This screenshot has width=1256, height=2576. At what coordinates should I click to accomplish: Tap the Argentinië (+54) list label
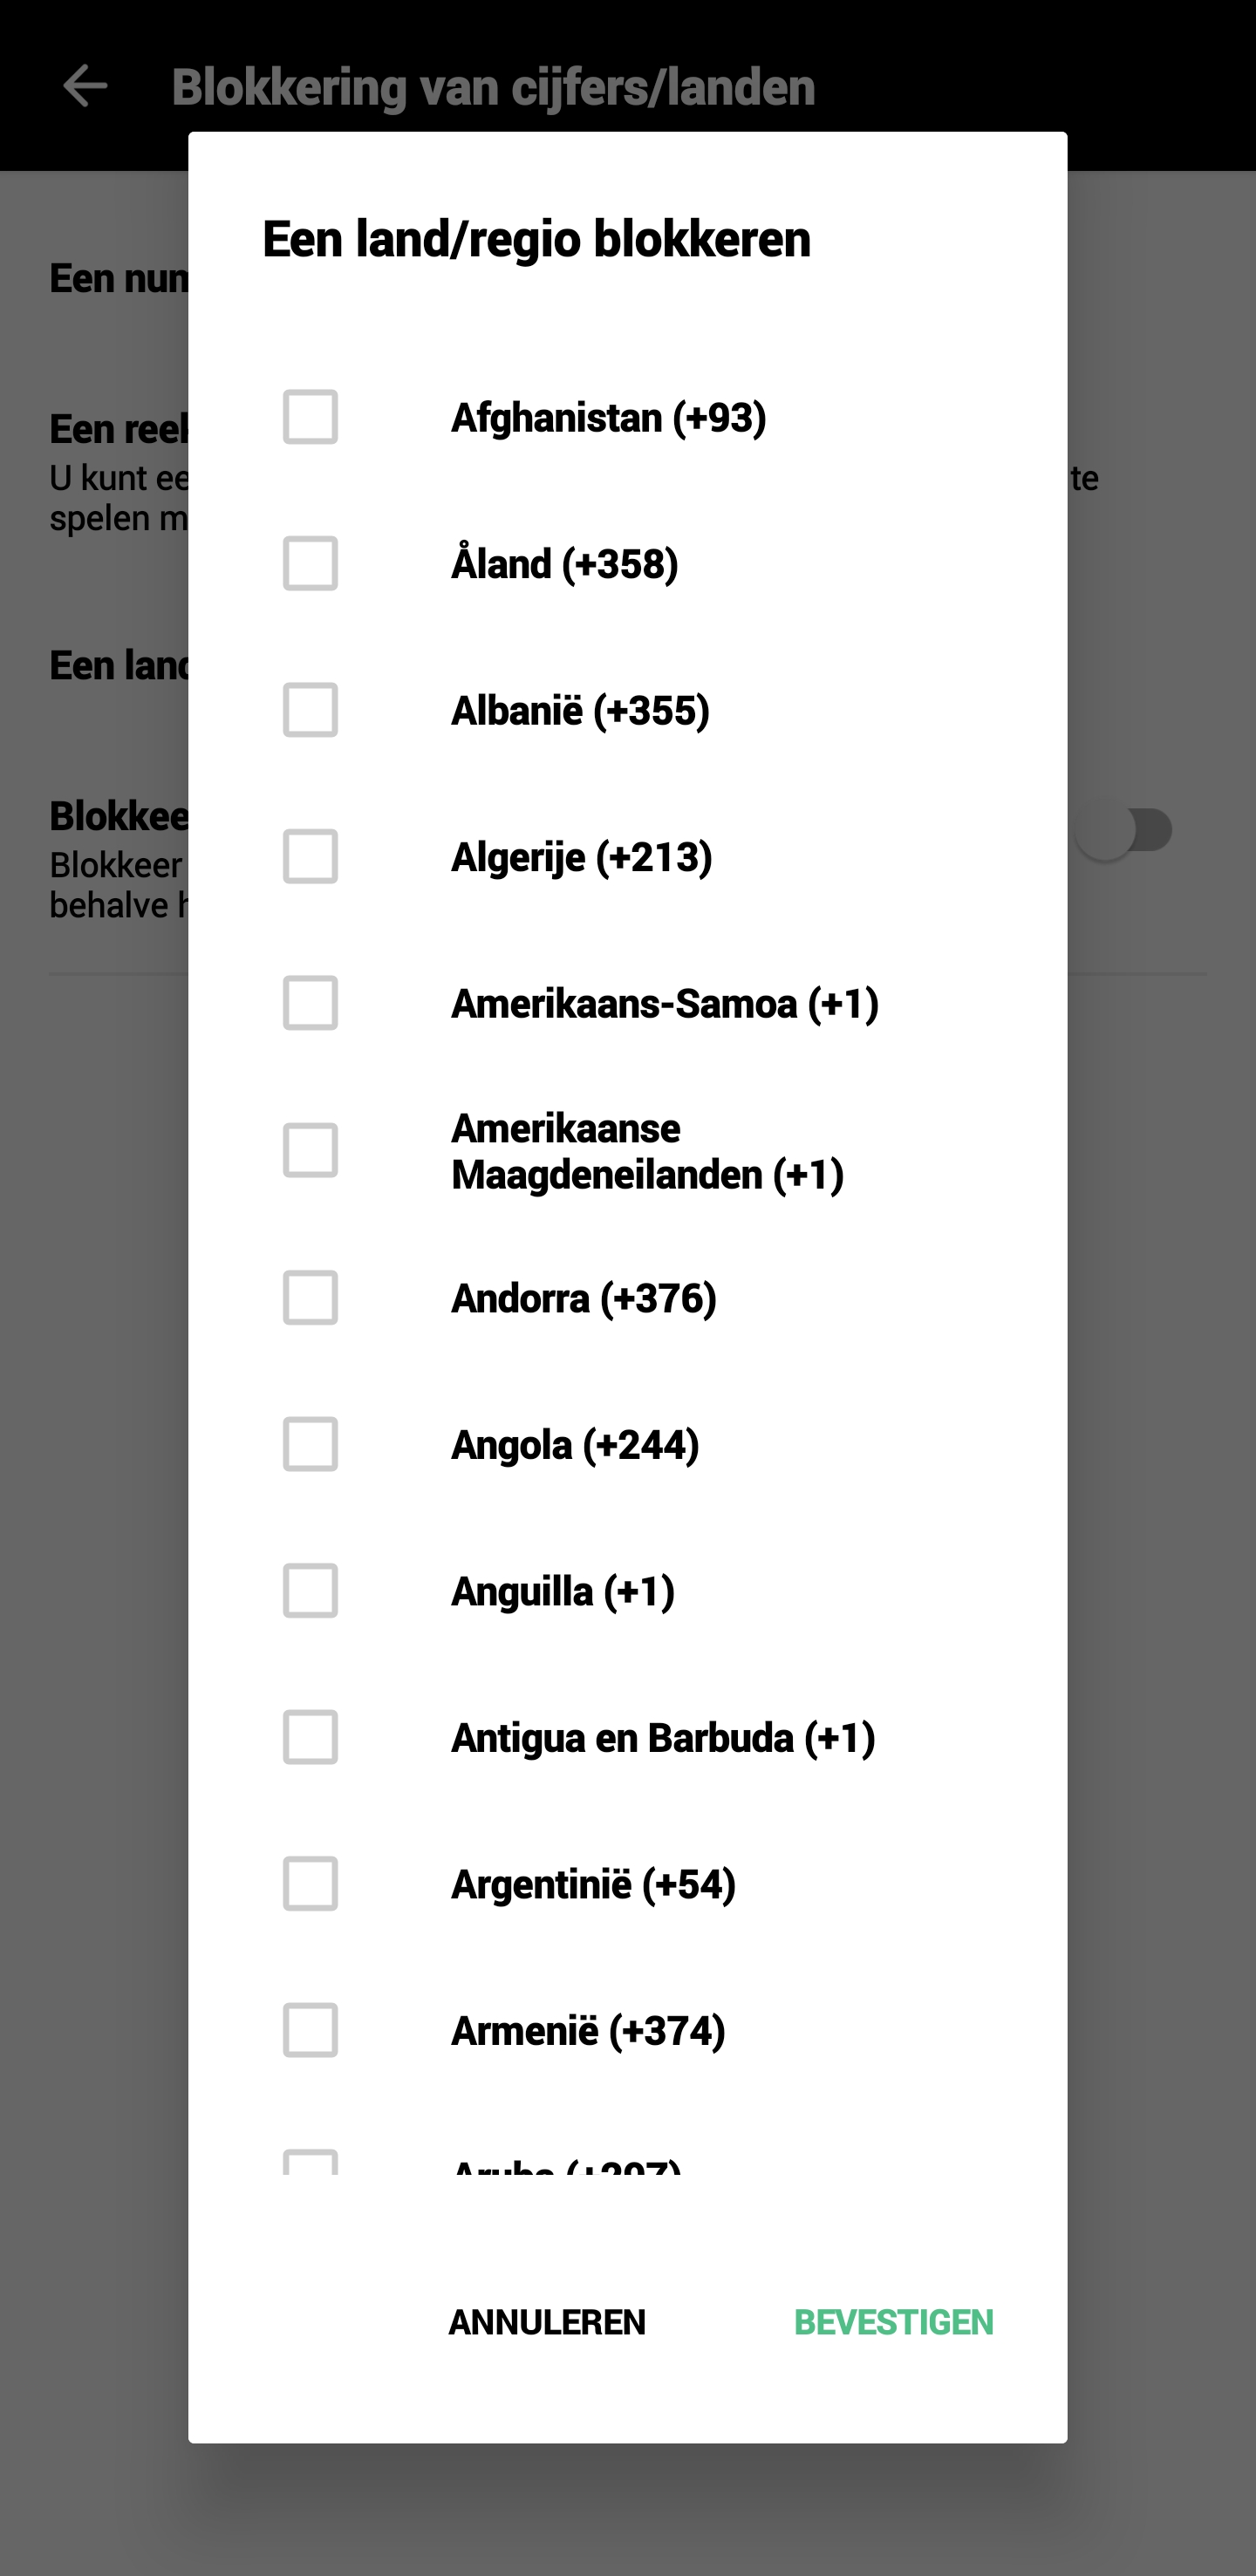(x=593, y=1885)
